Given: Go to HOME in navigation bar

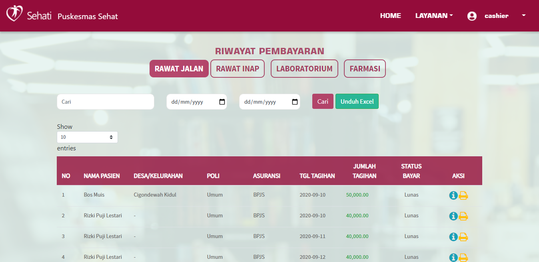Looking at the screenshot, I should tap(390, 16).
